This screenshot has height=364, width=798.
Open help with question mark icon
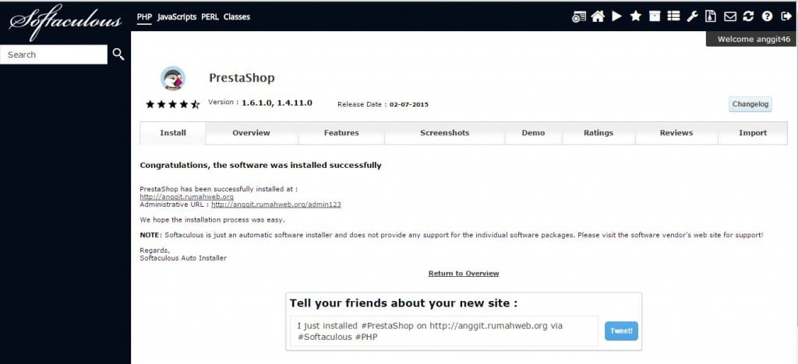767,16
